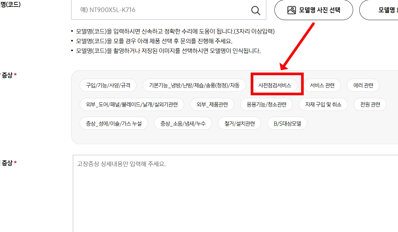Select 증상_성에/이슬/가스 누설 option
The image size is (398, 232).
click(113, 123)
